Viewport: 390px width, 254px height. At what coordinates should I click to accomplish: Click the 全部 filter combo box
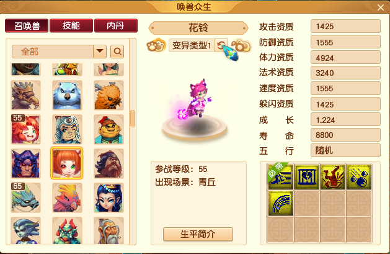(59, 52)
